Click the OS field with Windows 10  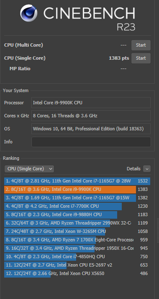click(91, 129)
